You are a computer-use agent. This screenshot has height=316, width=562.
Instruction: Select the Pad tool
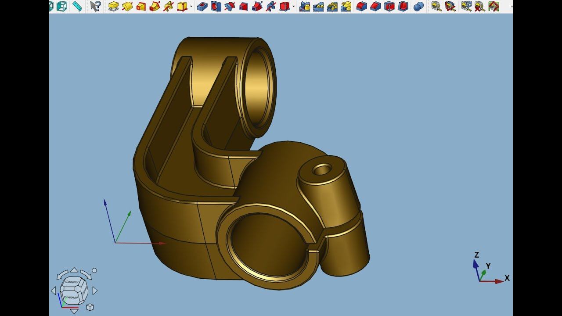pos(113,6)
